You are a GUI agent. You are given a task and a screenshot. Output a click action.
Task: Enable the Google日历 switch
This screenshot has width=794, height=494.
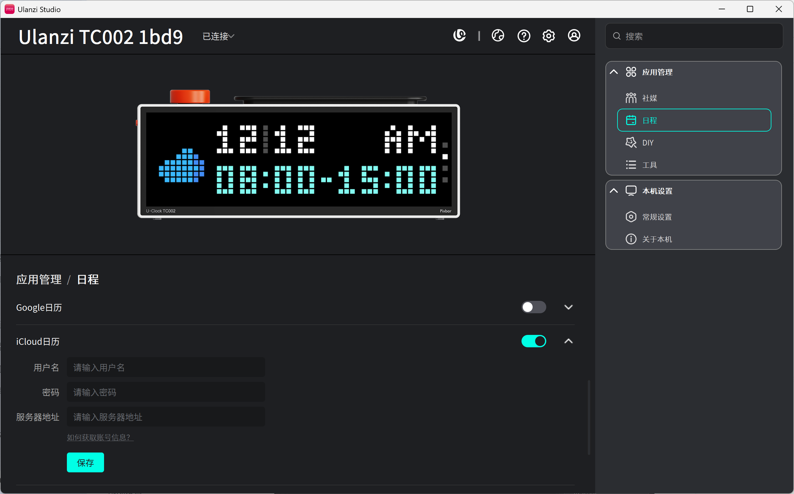(534, 307)
